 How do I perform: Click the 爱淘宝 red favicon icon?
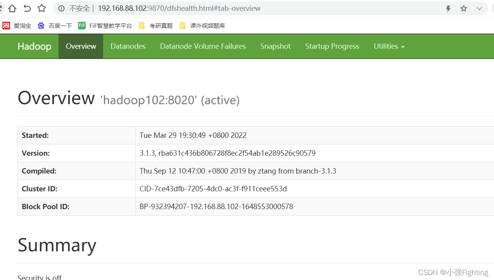(x=6, y=26)
